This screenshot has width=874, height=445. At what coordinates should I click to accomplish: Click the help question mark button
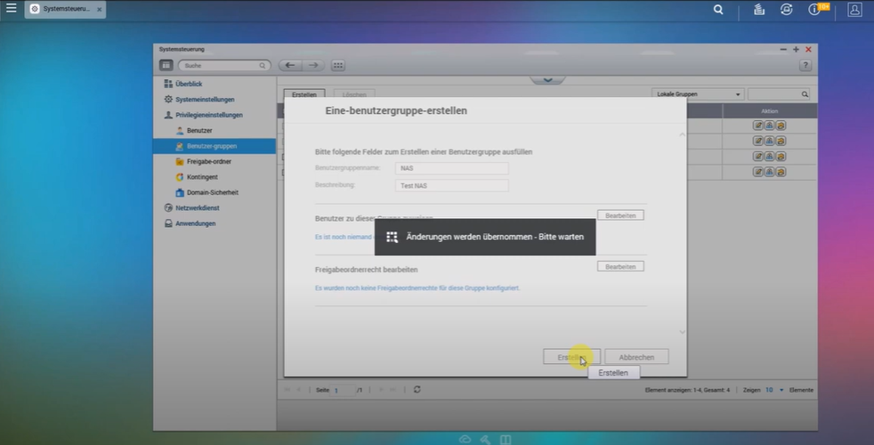tap(805, 66)
